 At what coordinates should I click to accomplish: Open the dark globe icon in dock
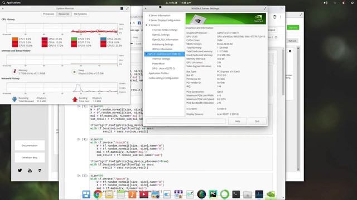coord(201,194)
